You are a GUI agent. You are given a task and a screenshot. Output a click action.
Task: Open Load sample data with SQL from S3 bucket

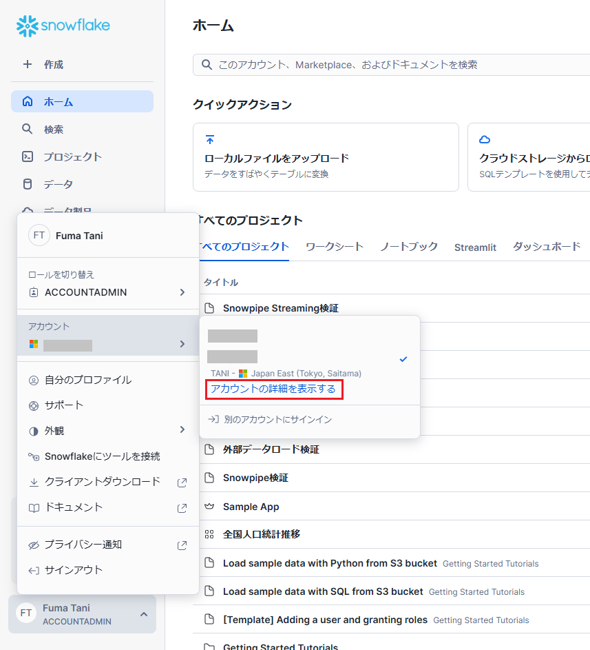tap(323, 591)
